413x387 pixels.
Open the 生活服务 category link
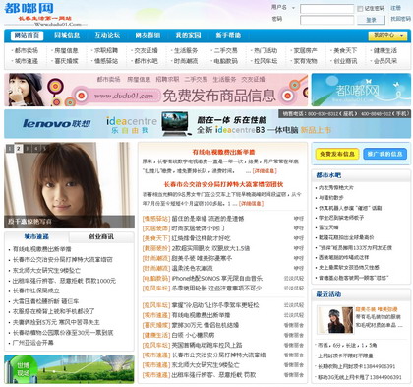pyautogui.click(x=186, y=50)
